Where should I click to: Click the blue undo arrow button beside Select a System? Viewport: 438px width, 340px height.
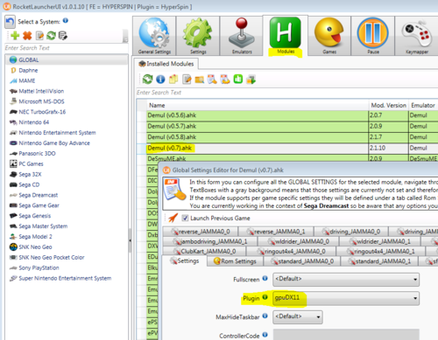(x=10, y=22)
